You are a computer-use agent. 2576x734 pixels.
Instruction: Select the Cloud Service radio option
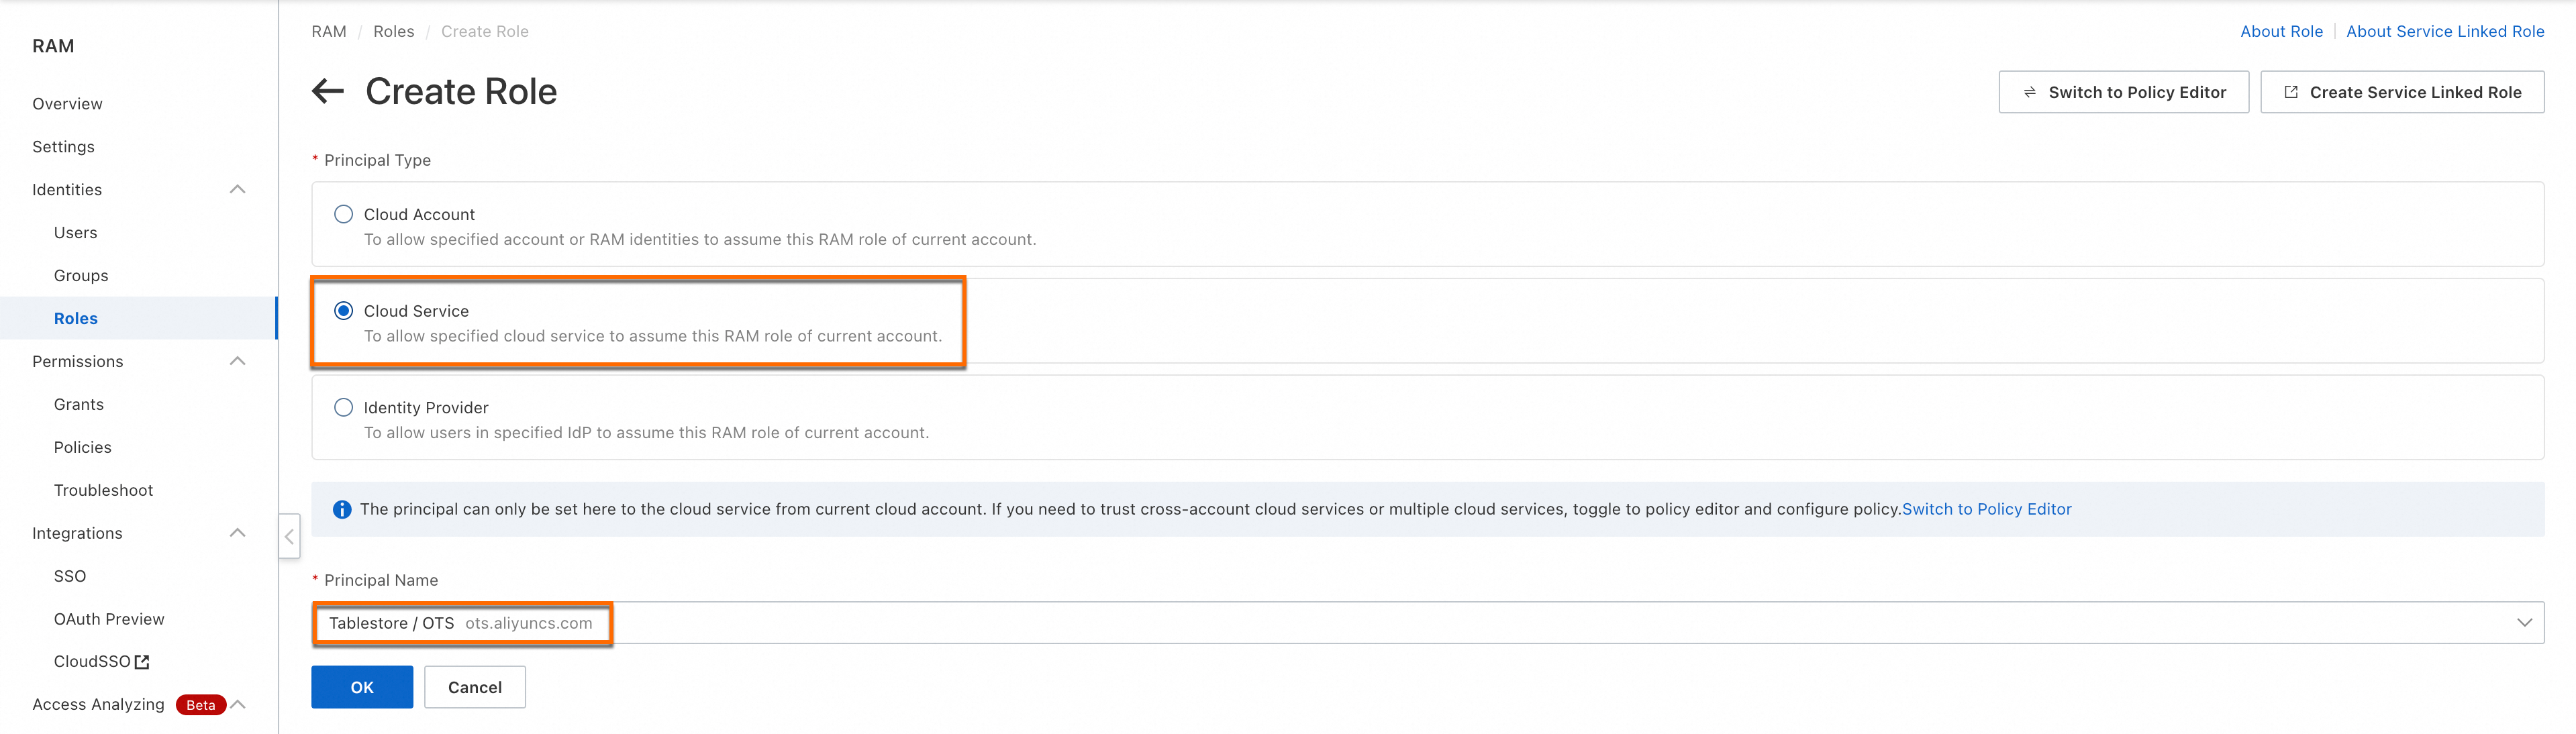point(343,311)
